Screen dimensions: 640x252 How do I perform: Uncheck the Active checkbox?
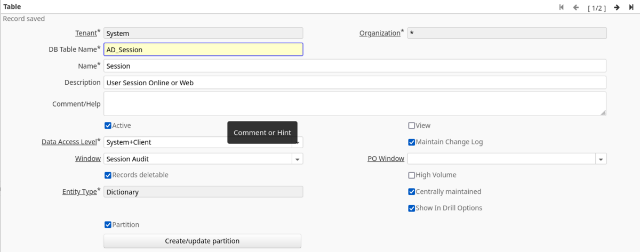[x=108, y=126]
